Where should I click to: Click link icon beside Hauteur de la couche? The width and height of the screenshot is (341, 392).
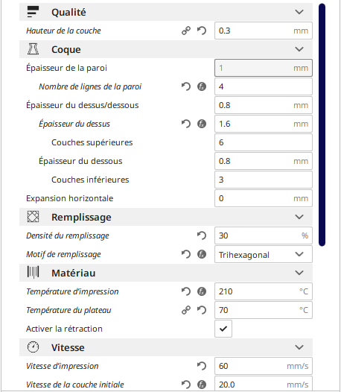[186, 31]
